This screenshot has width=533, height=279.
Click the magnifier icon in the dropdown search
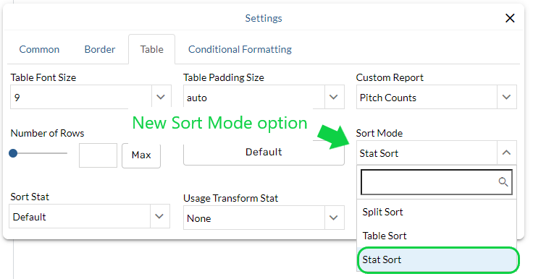tap(503, 182)
